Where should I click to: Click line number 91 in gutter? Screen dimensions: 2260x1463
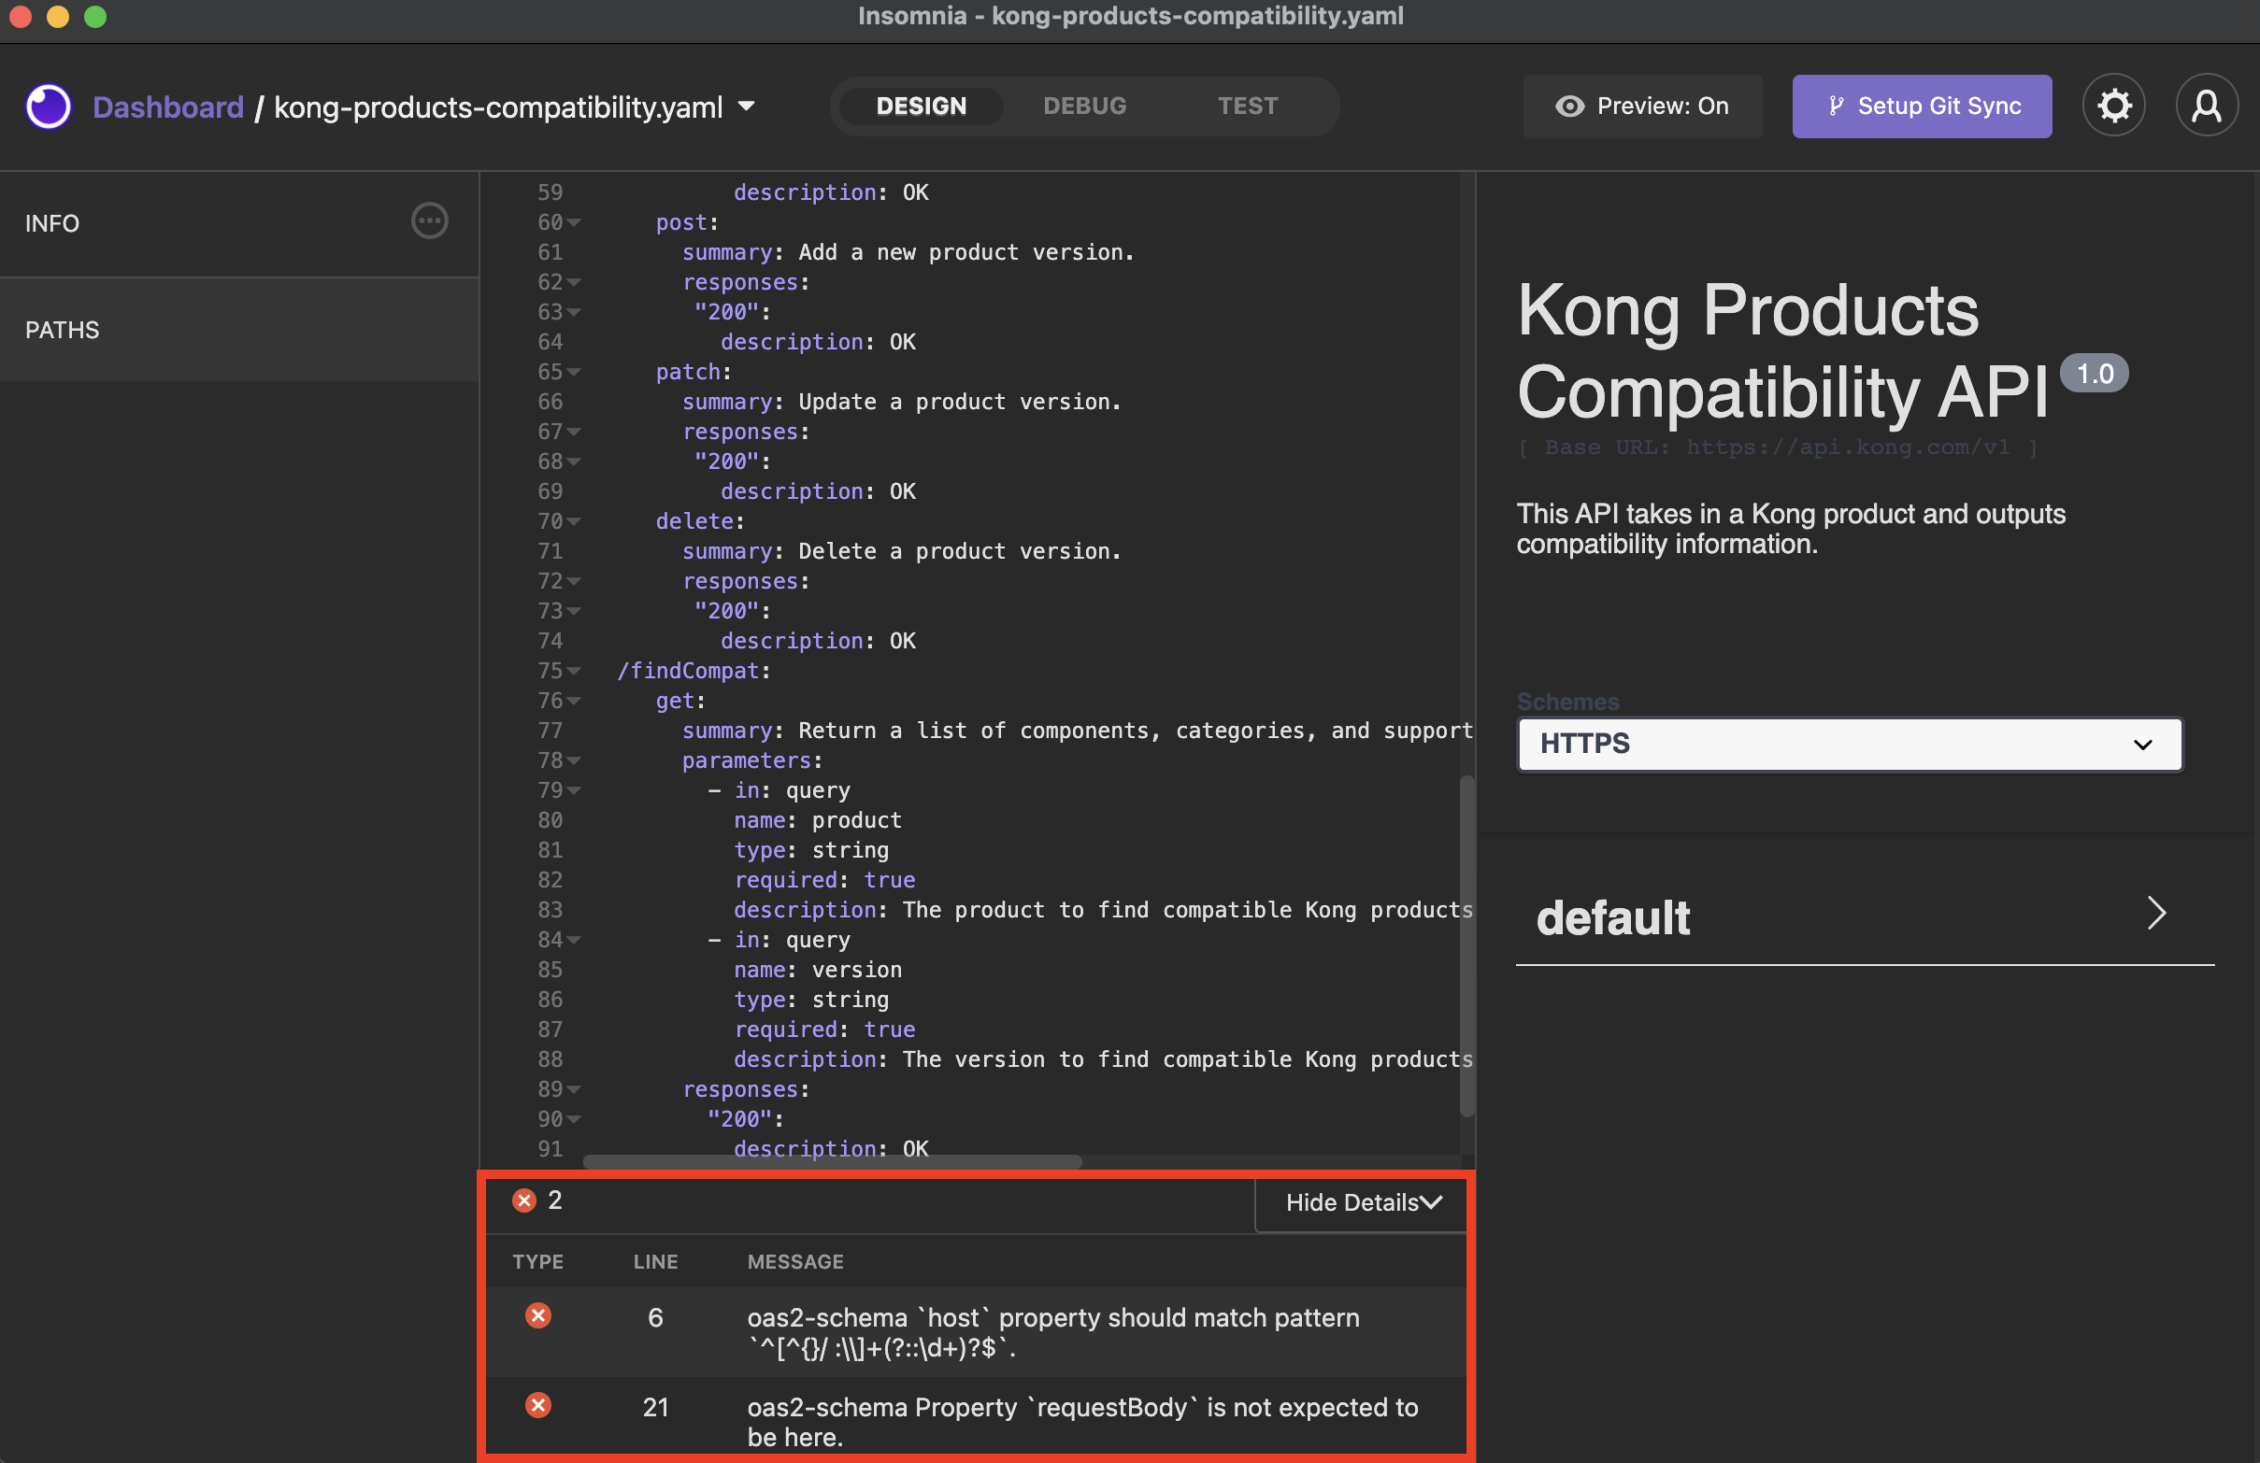pos(550,1149)
